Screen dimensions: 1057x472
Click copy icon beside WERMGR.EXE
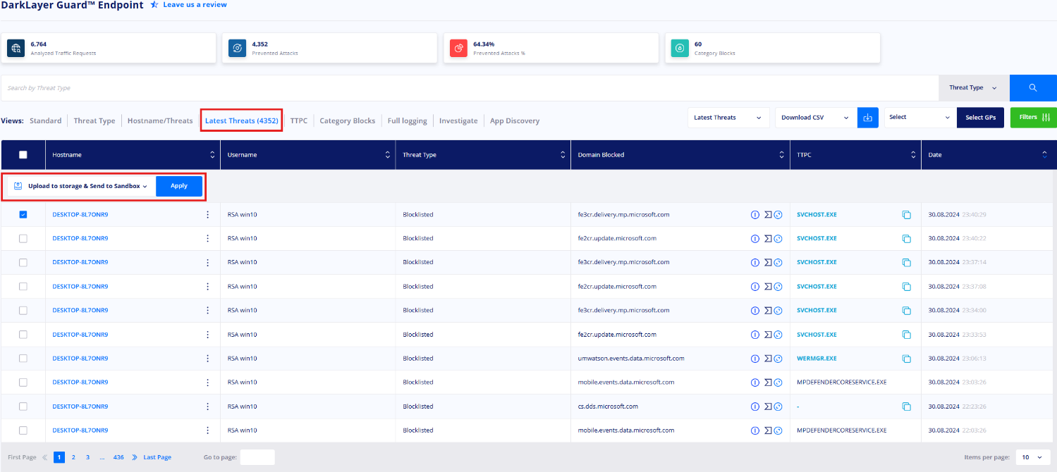tap(906, 359)
